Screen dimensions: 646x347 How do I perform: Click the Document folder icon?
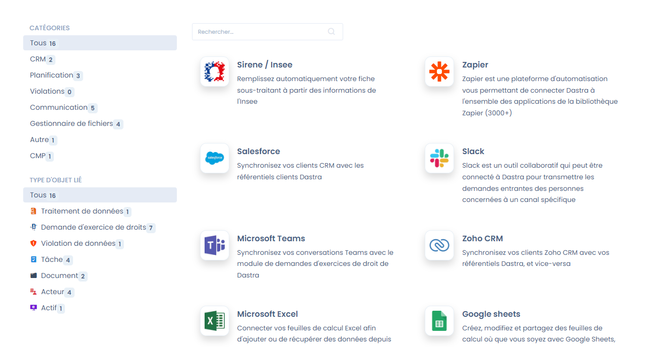(34, 275)
